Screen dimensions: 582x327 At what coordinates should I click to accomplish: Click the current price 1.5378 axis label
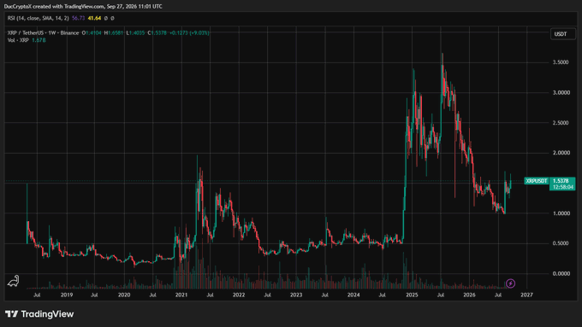tap(561, 181)
